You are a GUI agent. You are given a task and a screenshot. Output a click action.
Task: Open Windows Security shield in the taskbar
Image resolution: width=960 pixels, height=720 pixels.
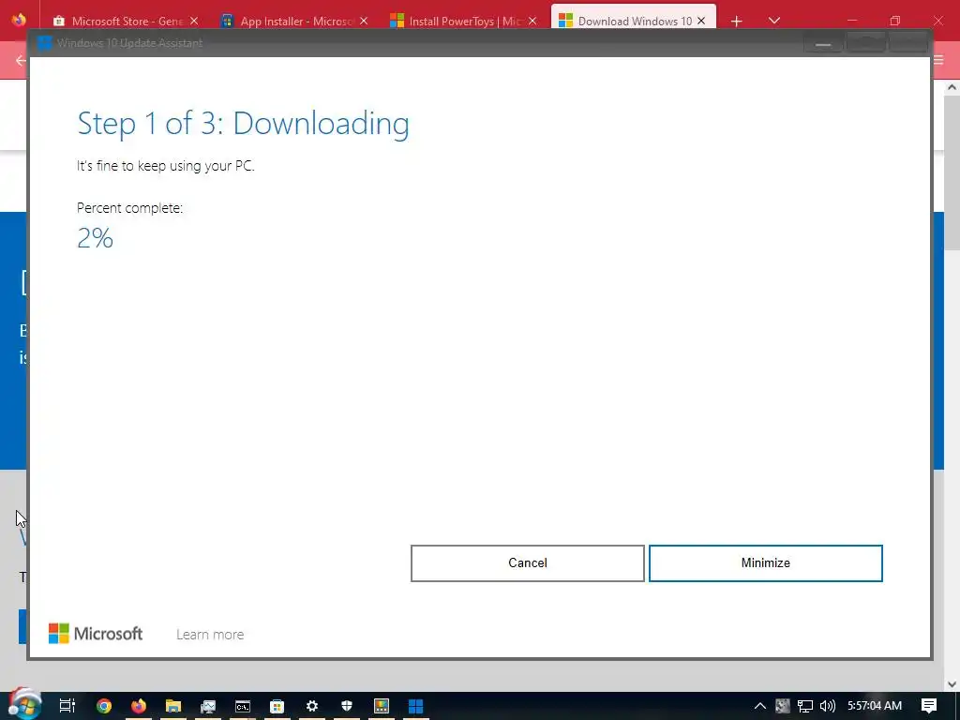[x=347, y=706]
